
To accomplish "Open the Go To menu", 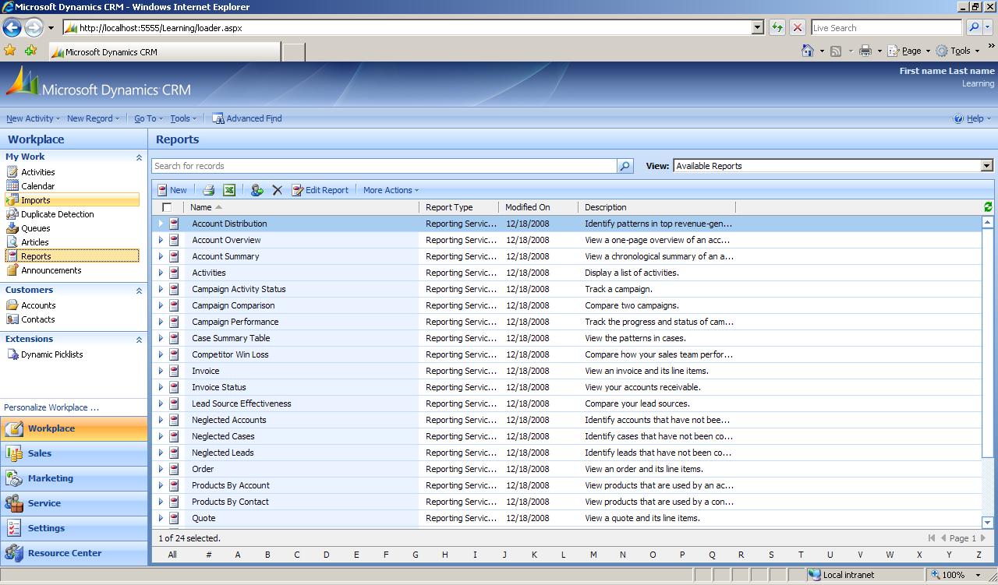I will 148,118.
